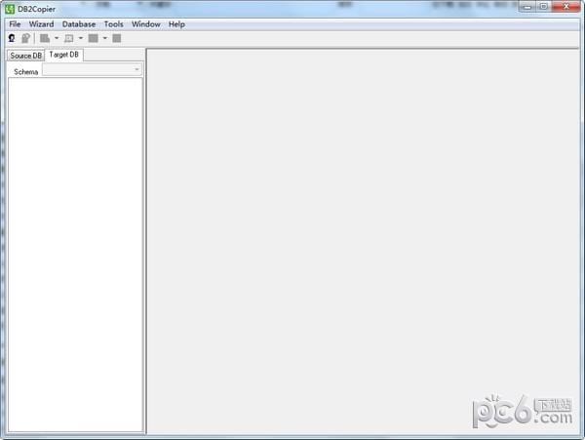Open the arrow beside the third grid icon
This screenshot has width=585, height=440.
click(x=105, y=38)
